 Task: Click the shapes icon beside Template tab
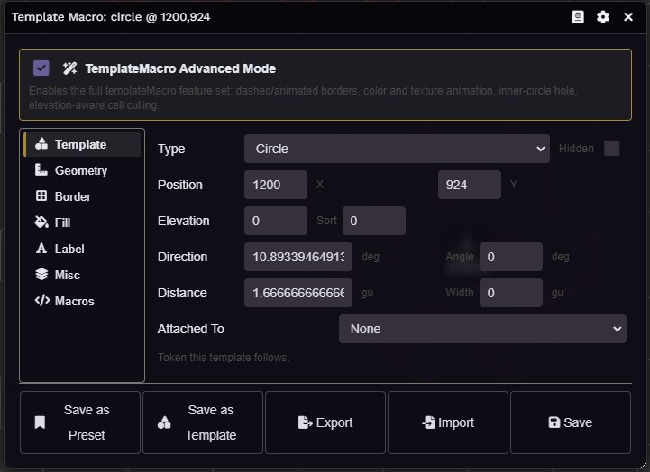[41, 143]
